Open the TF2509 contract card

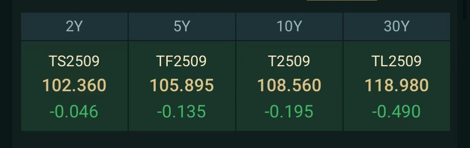point(182,86)
